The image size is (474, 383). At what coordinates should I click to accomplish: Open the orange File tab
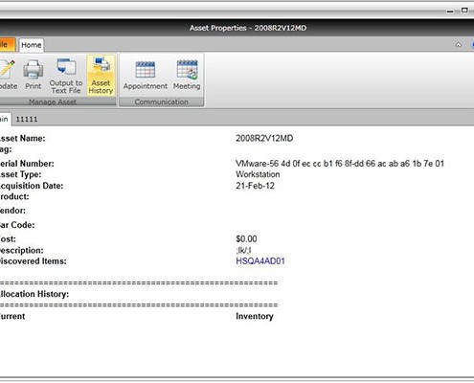pyautogui.click(x=7, y=45)
